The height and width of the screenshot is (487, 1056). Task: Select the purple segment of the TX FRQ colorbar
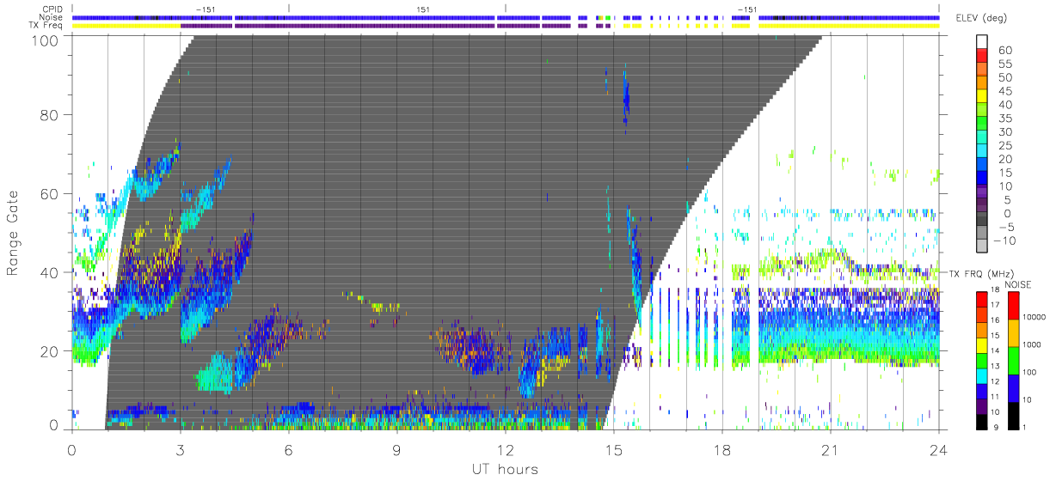981,407
